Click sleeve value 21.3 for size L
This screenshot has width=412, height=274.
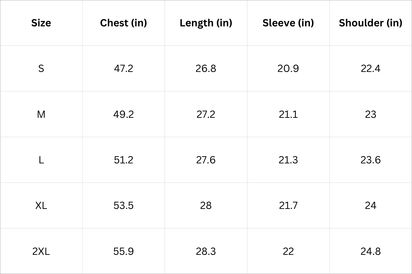click(288, 160)
